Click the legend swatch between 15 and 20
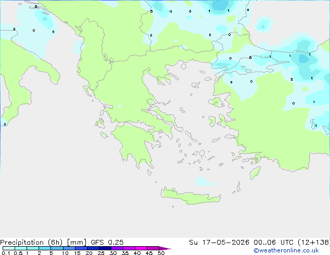Image resolution: width=330 pixels, height=255 pixels. (x=81, y=248)
